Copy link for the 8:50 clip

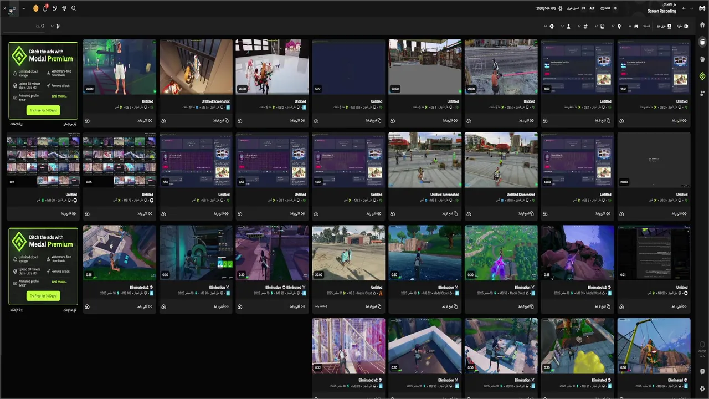click(x=602, y=120)
